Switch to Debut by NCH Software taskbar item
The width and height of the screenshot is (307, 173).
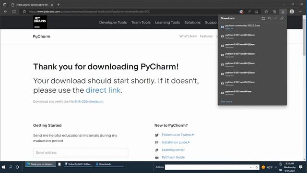pos(78,164)
